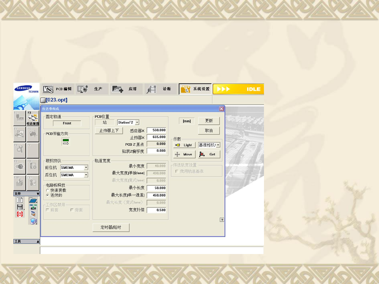Click the green download-arrow icon in the 文件 panel
Image resolution: width=379 pixels, height=284 pixels.
(x=33, y=207)
